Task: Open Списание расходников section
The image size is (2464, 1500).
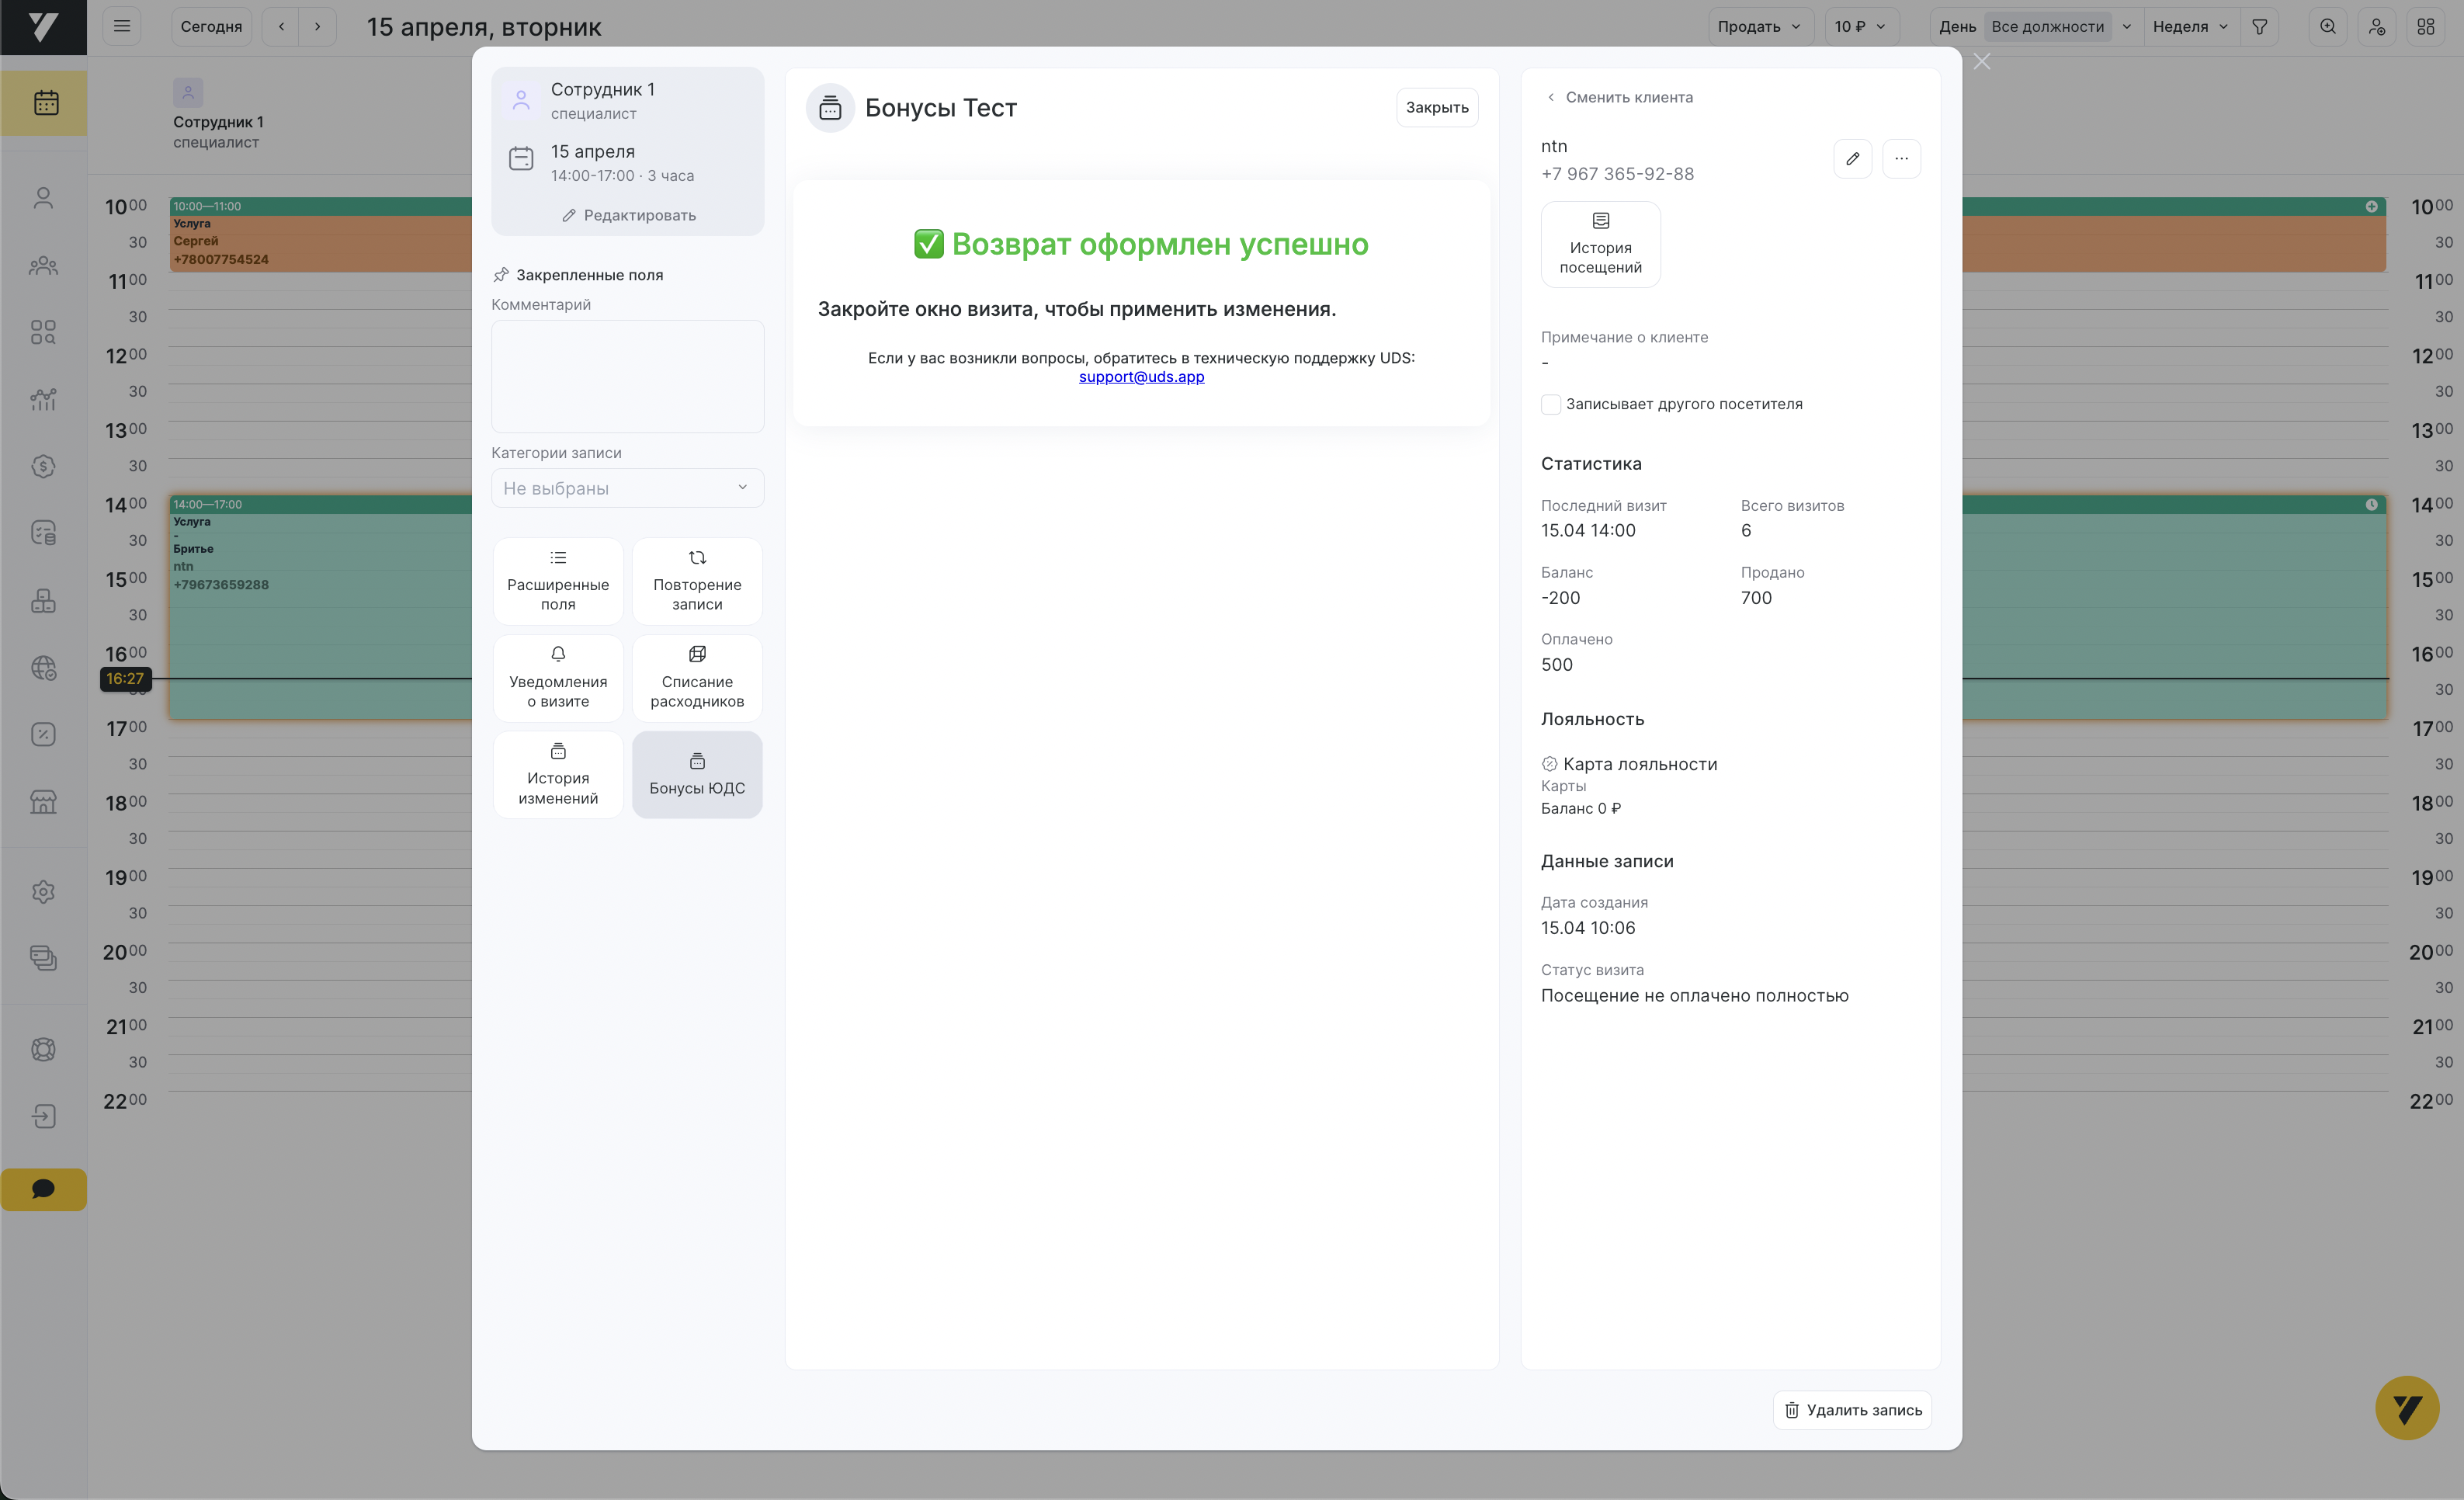Action: pyautogui.click(x=697, y=678)
